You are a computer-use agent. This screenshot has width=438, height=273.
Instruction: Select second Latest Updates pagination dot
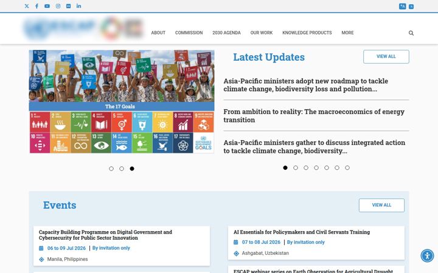tap(296, 167)
